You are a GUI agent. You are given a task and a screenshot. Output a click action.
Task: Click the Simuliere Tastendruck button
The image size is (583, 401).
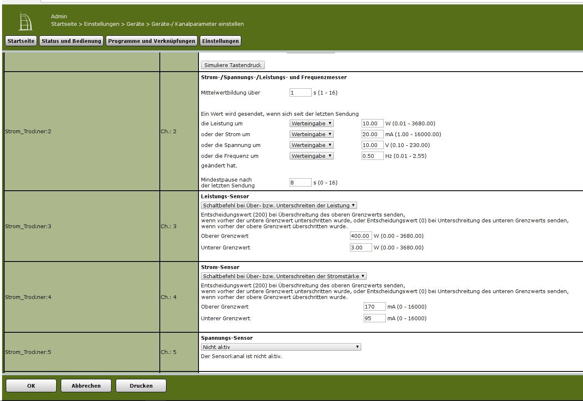pos(233,65)
